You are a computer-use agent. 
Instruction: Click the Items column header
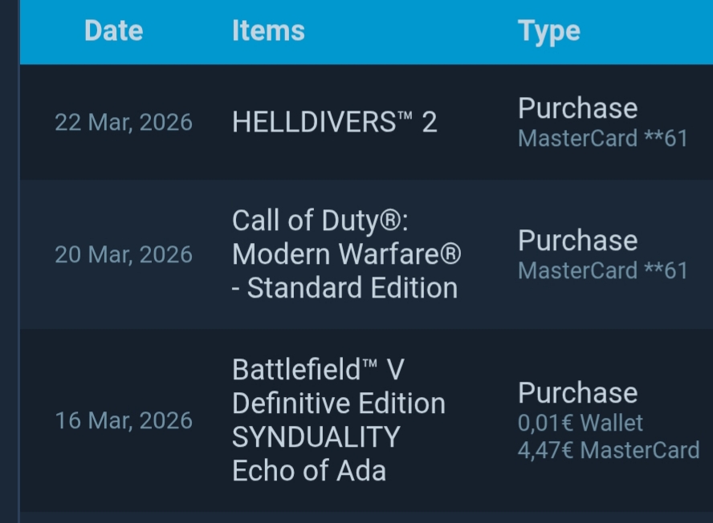(268, 31)
